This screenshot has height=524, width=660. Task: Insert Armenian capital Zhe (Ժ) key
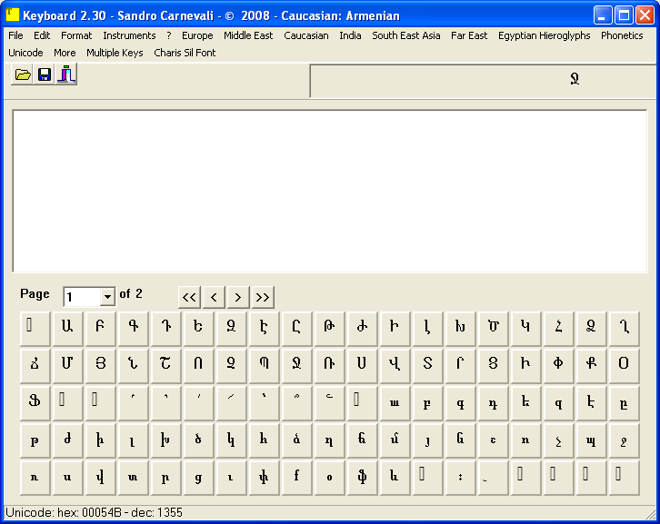362,329
